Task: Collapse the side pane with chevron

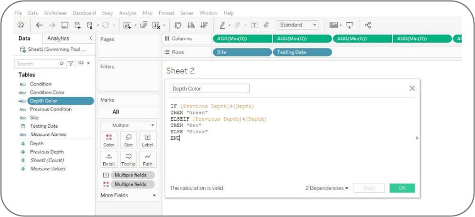Action: point(91,38)
